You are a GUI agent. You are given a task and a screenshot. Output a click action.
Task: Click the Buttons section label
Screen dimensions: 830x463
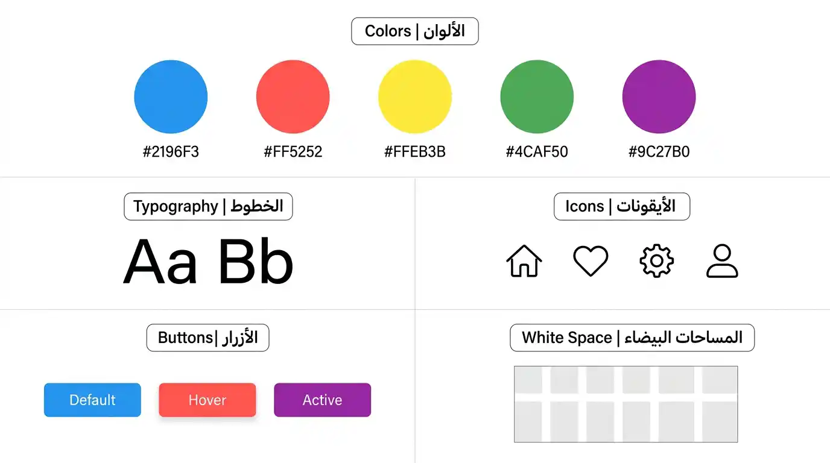click(x=207, y=338)
